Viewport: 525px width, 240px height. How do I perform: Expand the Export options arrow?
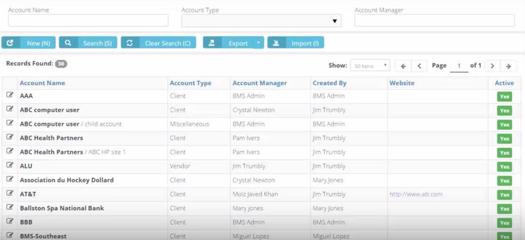pyautogui.click(x=258, y=43)
